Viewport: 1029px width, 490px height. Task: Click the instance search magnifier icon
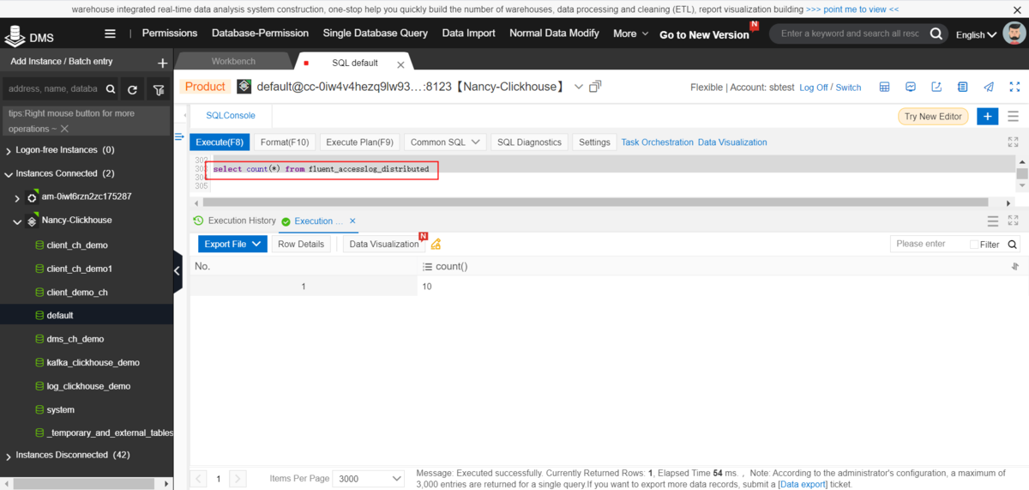click(111, 89)
